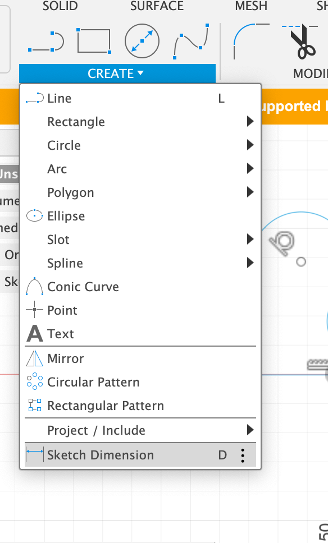Open the Project / Include submenu
The image size is (328, 543).
(140, 430)
